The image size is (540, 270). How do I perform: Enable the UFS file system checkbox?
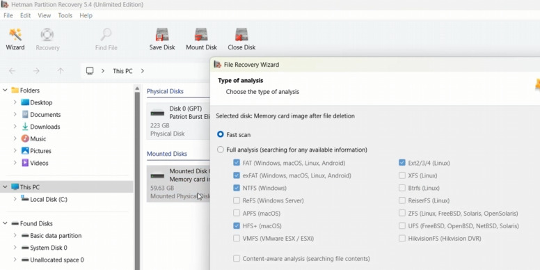pyautogui.click(x=402, y=226)
